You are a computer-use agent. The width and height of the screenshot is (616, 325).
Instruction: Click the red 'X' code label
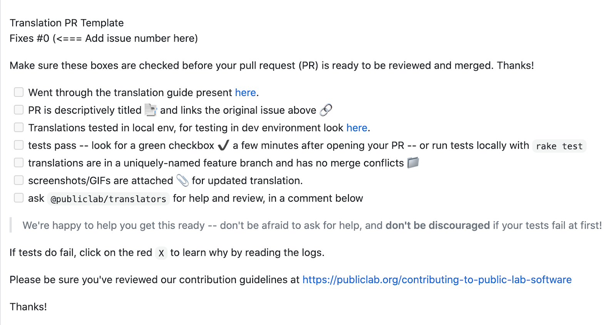point(161,253)
